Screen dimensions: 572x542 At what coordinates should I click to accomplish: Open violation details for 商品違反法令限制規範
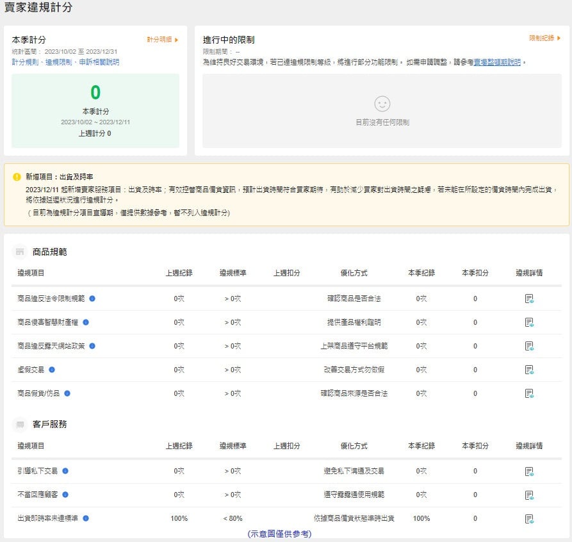(x=529, y=299)
